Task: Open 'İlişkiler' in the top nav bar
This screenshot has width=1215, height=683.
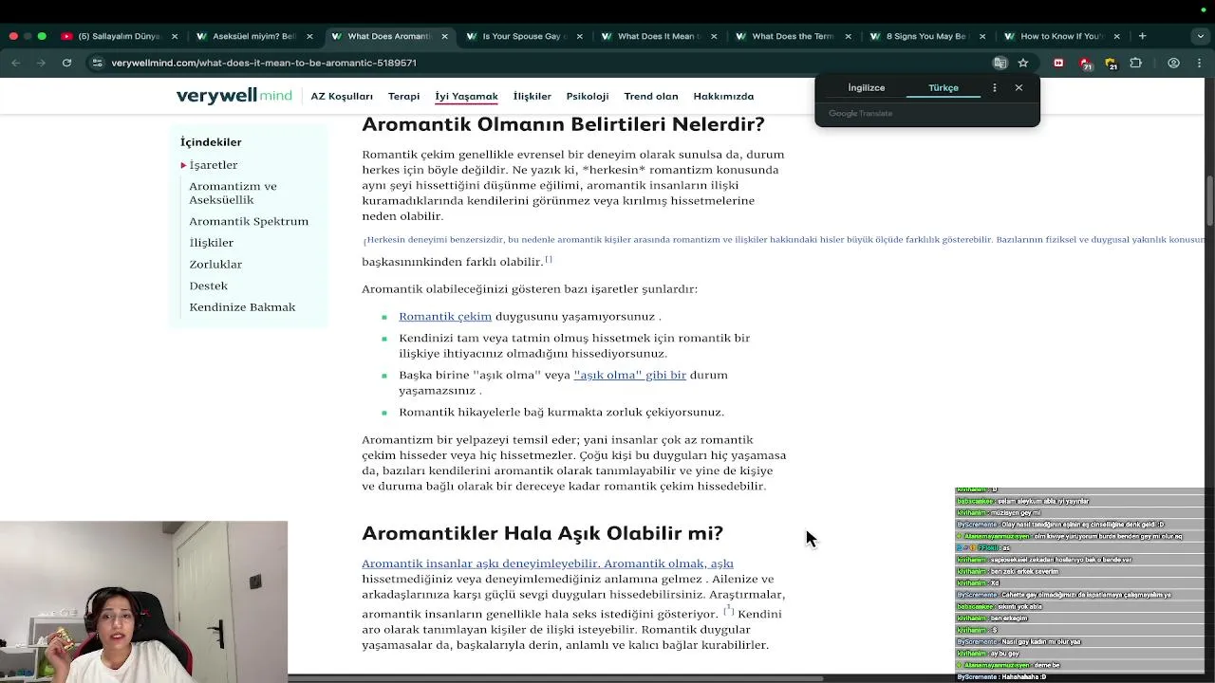Action: pyautogui.click(x=532, y=97)
